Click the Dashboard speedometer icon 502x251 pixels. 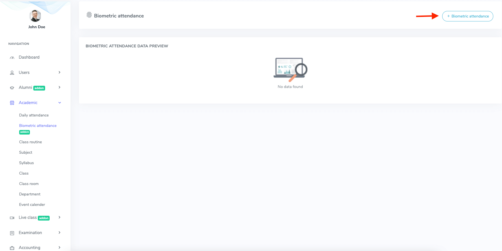click(12, 58)
